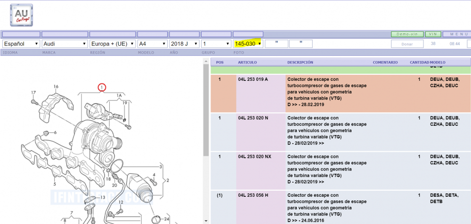Click the POS column header

[x=220, y=62]
